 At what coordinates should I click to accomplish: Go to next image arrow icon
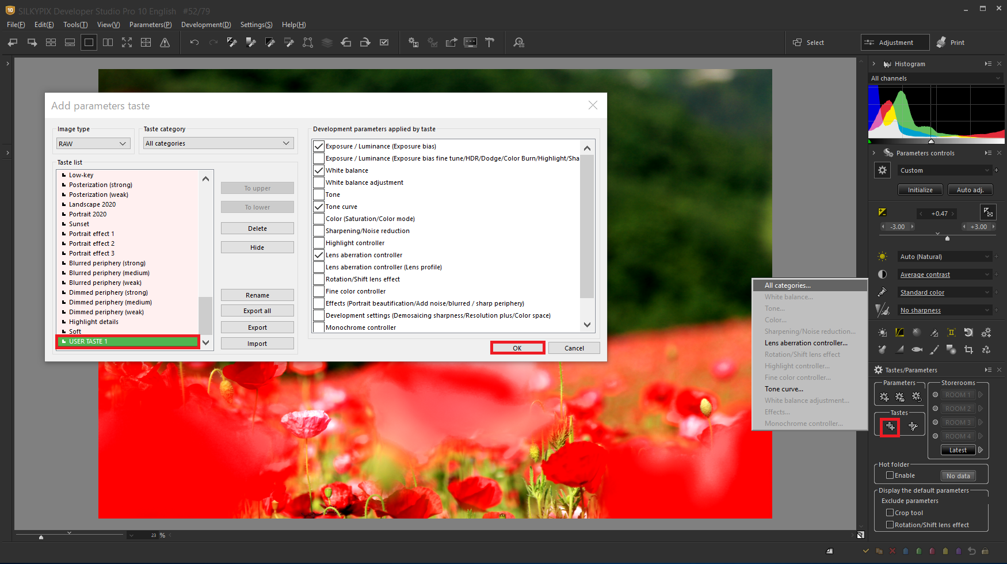point(32,43)
